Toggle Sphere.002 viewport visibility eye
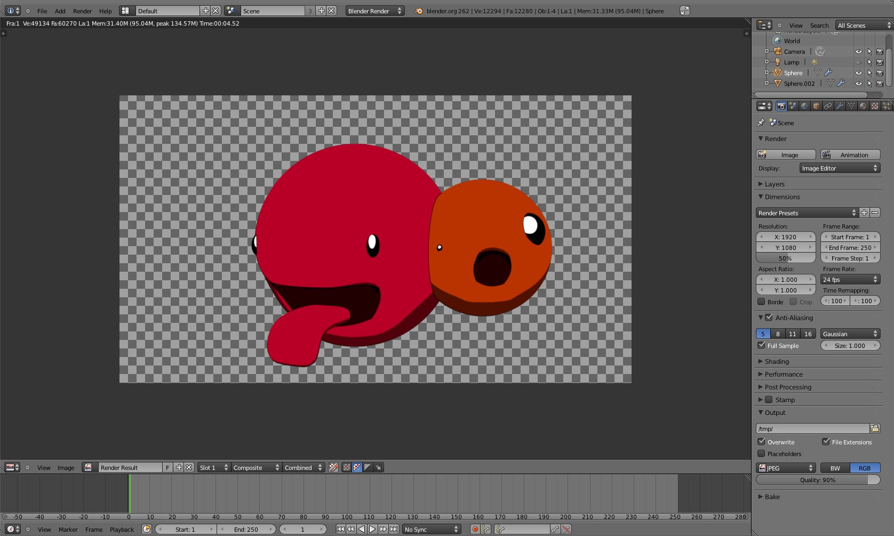894x536 pixels. click(x=858, y=84)
